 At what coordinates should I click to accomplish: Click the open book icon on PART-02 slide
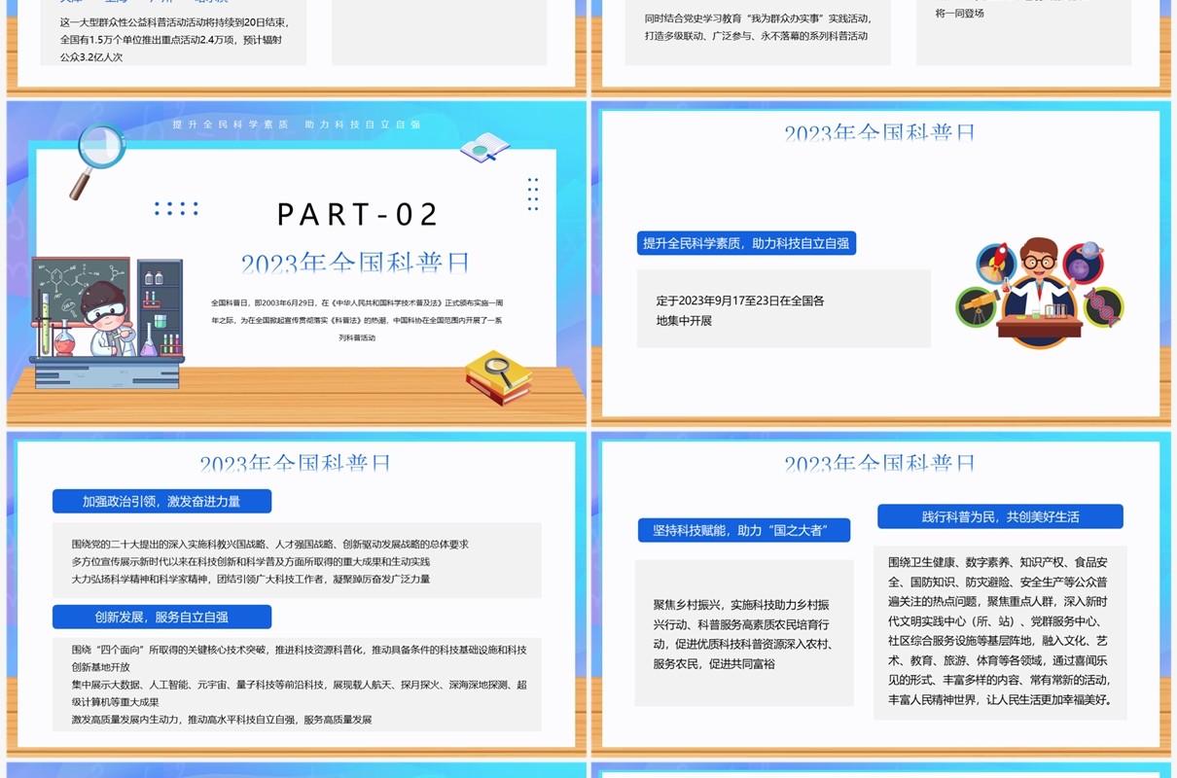(x=484, y=148)
